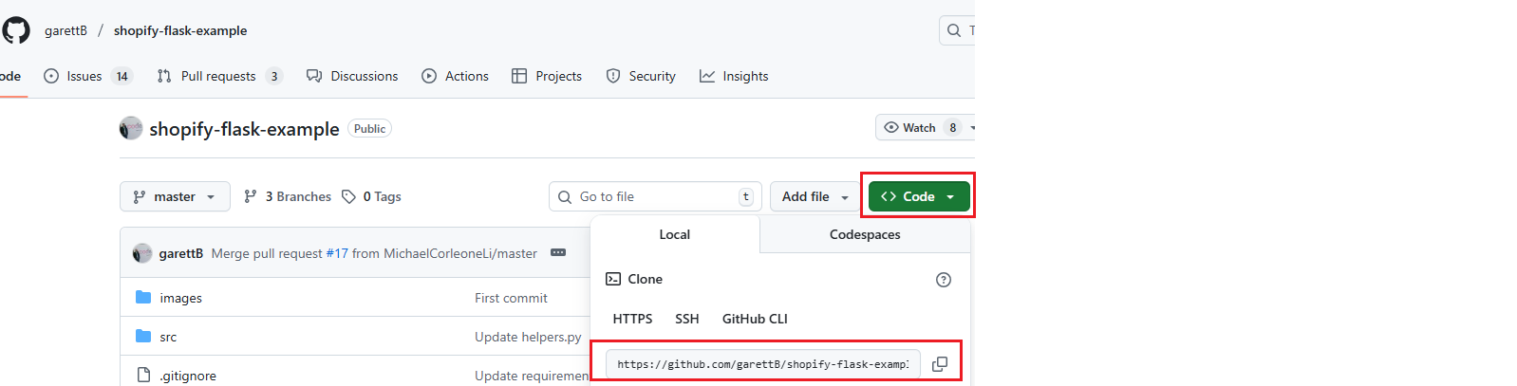1517x386 pixels.
Task: Copy the clone URL to clipboard
Action: tap(940, 364)
